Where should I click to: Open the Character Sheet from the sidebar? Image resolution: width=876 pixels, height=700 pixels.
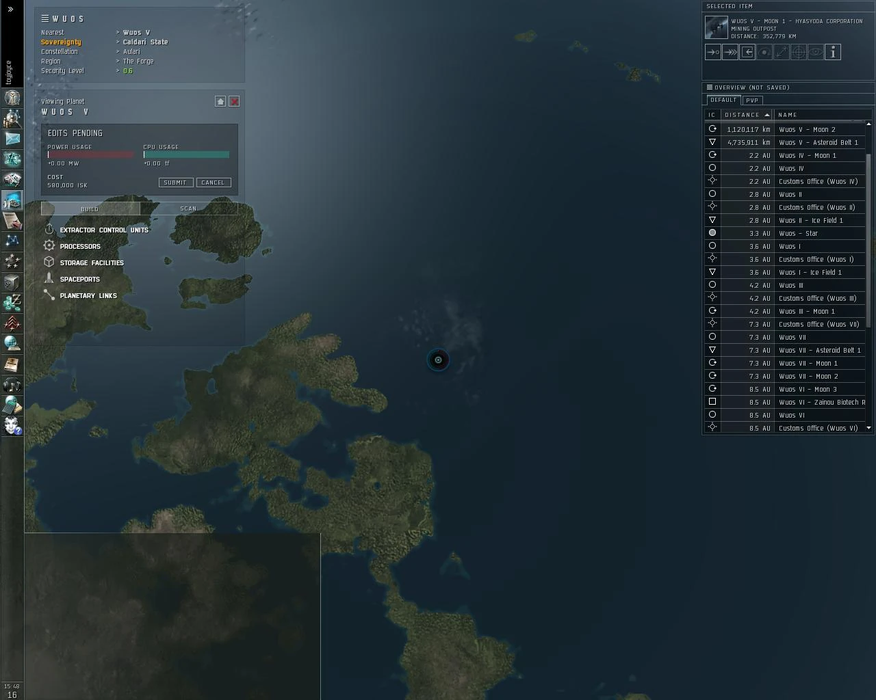coord(12,98)
